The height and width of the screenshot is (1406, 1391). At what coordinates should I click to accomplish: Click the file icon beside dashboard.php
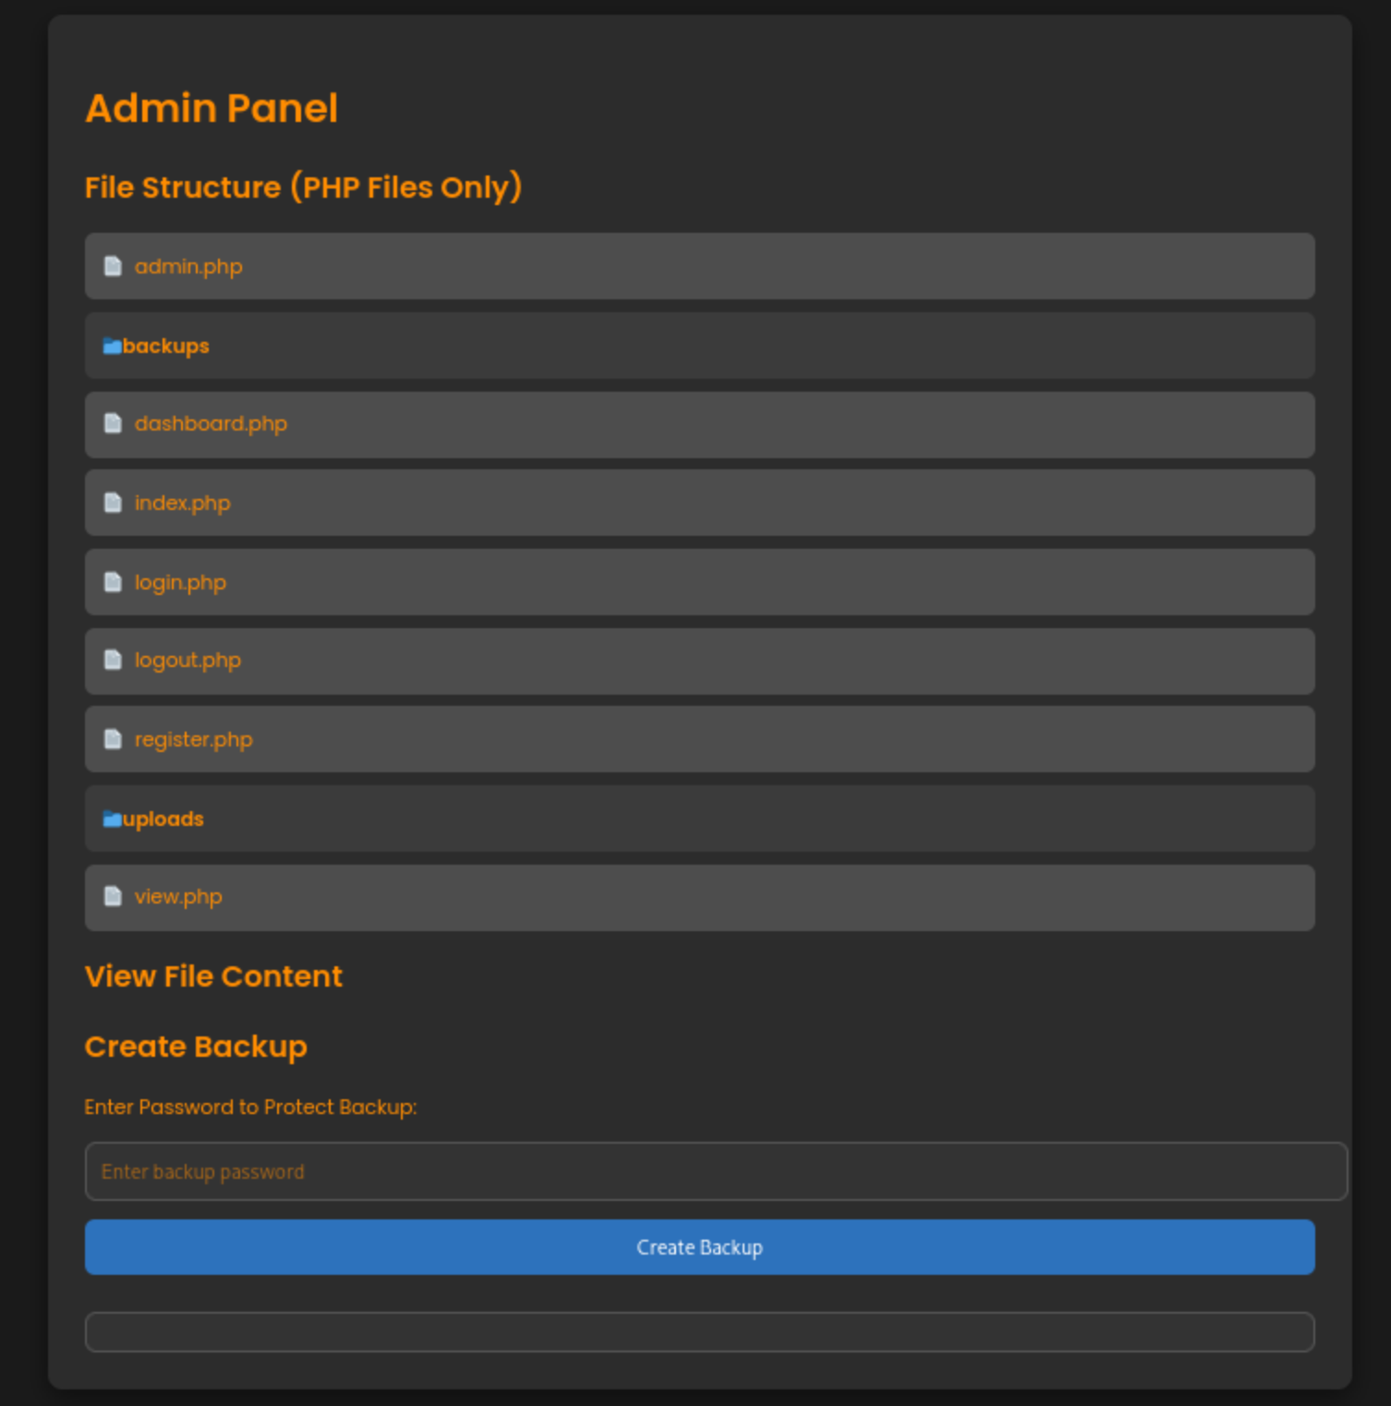coord(113,423)
